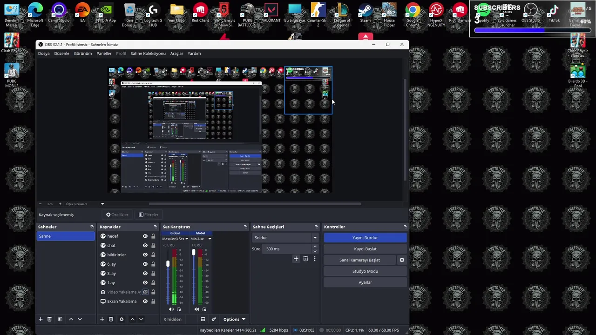Open Masaüstü Ses channel dropdown arrow
Screen dimensions: 596x335
(187, 239)
